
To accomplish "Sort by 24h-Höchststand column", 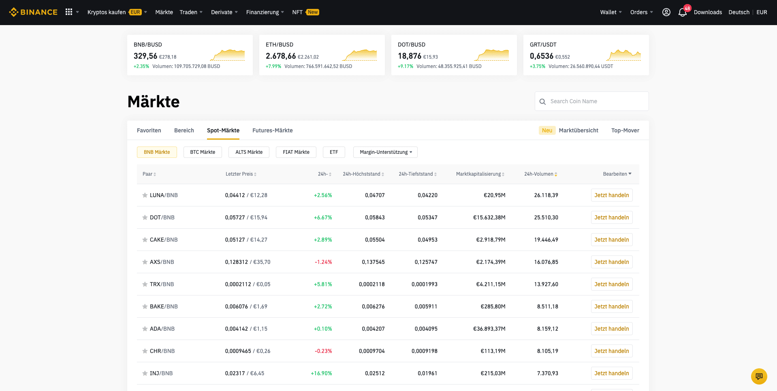I will [363, 174].
